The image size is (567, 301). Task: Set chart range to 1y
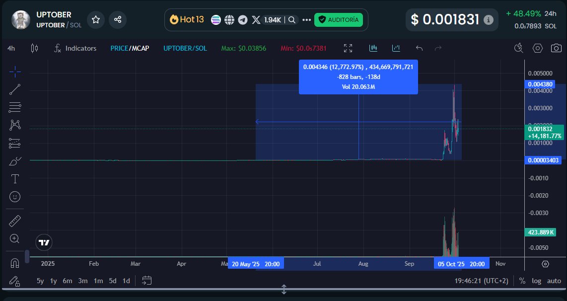(54, 281)
